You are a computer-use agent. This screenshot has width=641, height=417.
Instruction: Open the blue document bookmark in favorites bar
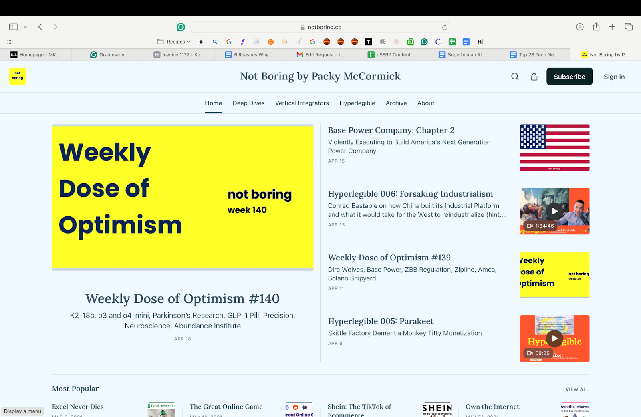point(466,42)
